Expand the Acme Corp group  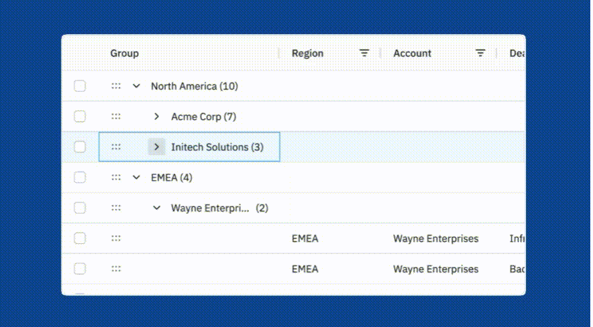coord(156,117)
